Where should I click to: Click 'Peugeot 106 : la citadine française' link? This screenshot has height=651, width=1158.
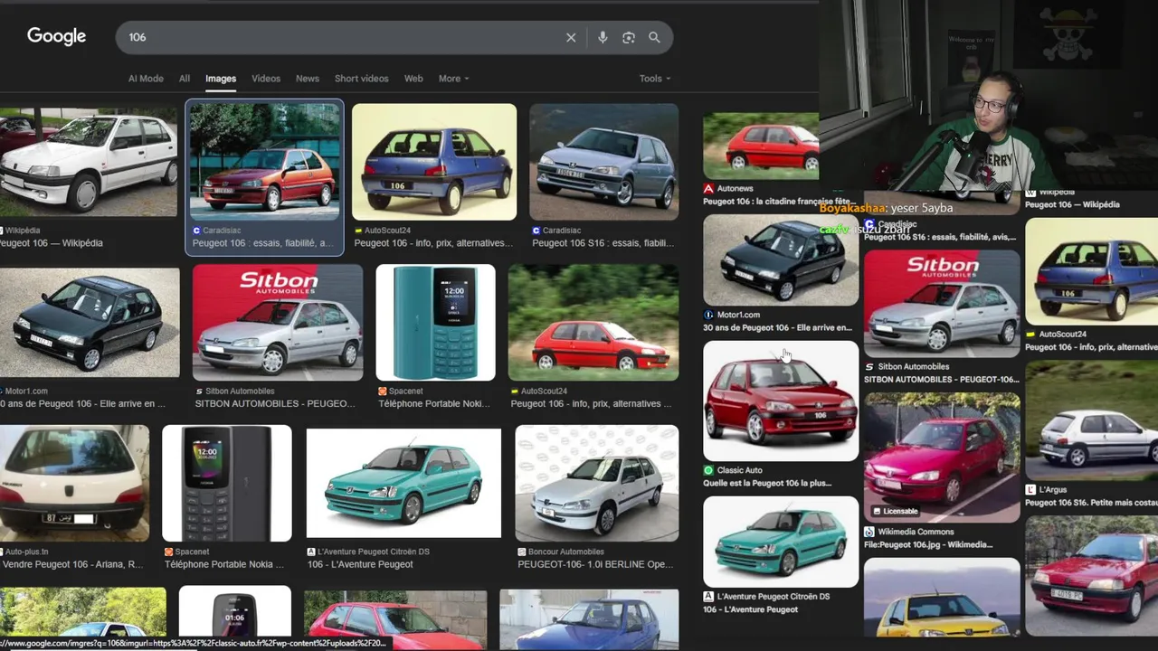coord(779,202)
